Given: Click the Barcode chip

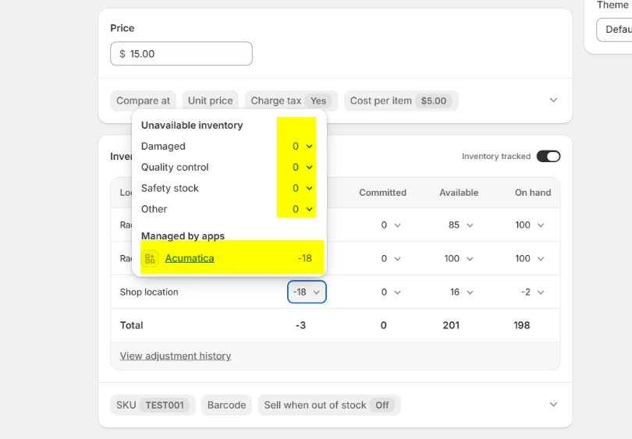Looking at the screenshot, I should coord(226,405).
